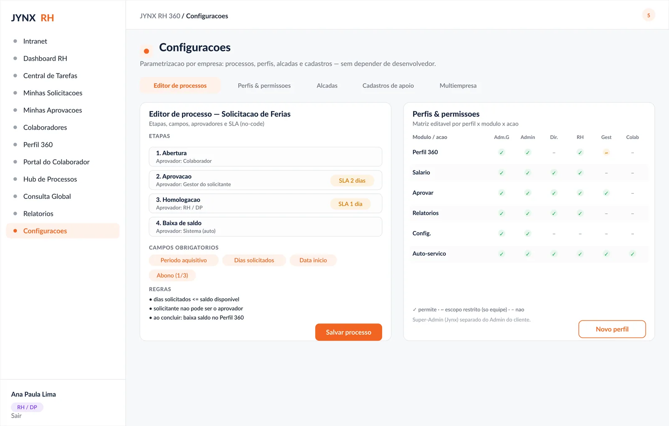Click the JYNX RH logo
The image size is (669, 426).
tap(33, 18)
